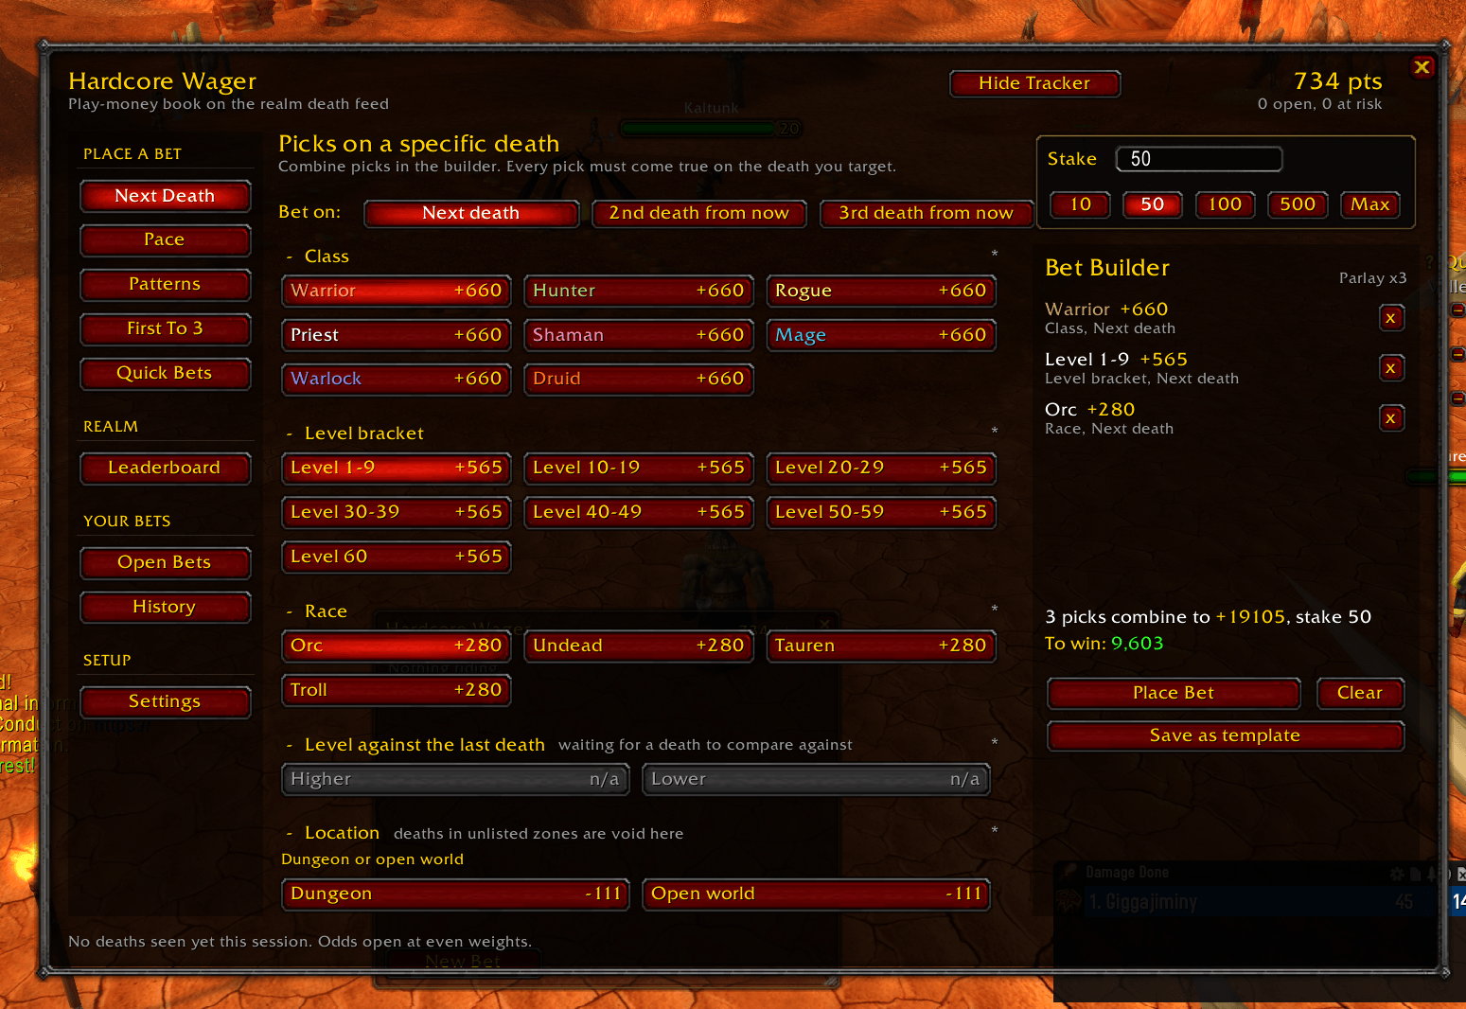1466x1009 pixels.
Task: Remove Orc pick from Bet Builder
Action: [1390, 418]
